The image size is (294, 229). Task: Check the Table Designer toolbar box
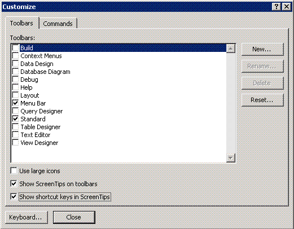pos(15,127)
